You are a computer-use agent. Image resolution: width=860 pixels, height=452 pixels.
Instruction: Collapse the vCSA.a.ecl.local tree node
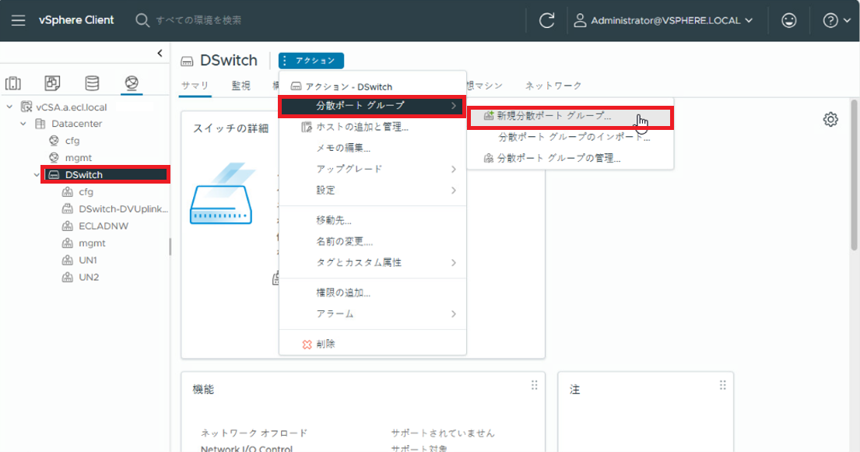9,107
